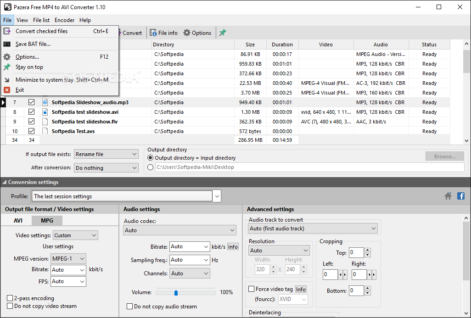Click the Info button next to Bitrate
Viewport: 471px width, 318px height.
233,246
